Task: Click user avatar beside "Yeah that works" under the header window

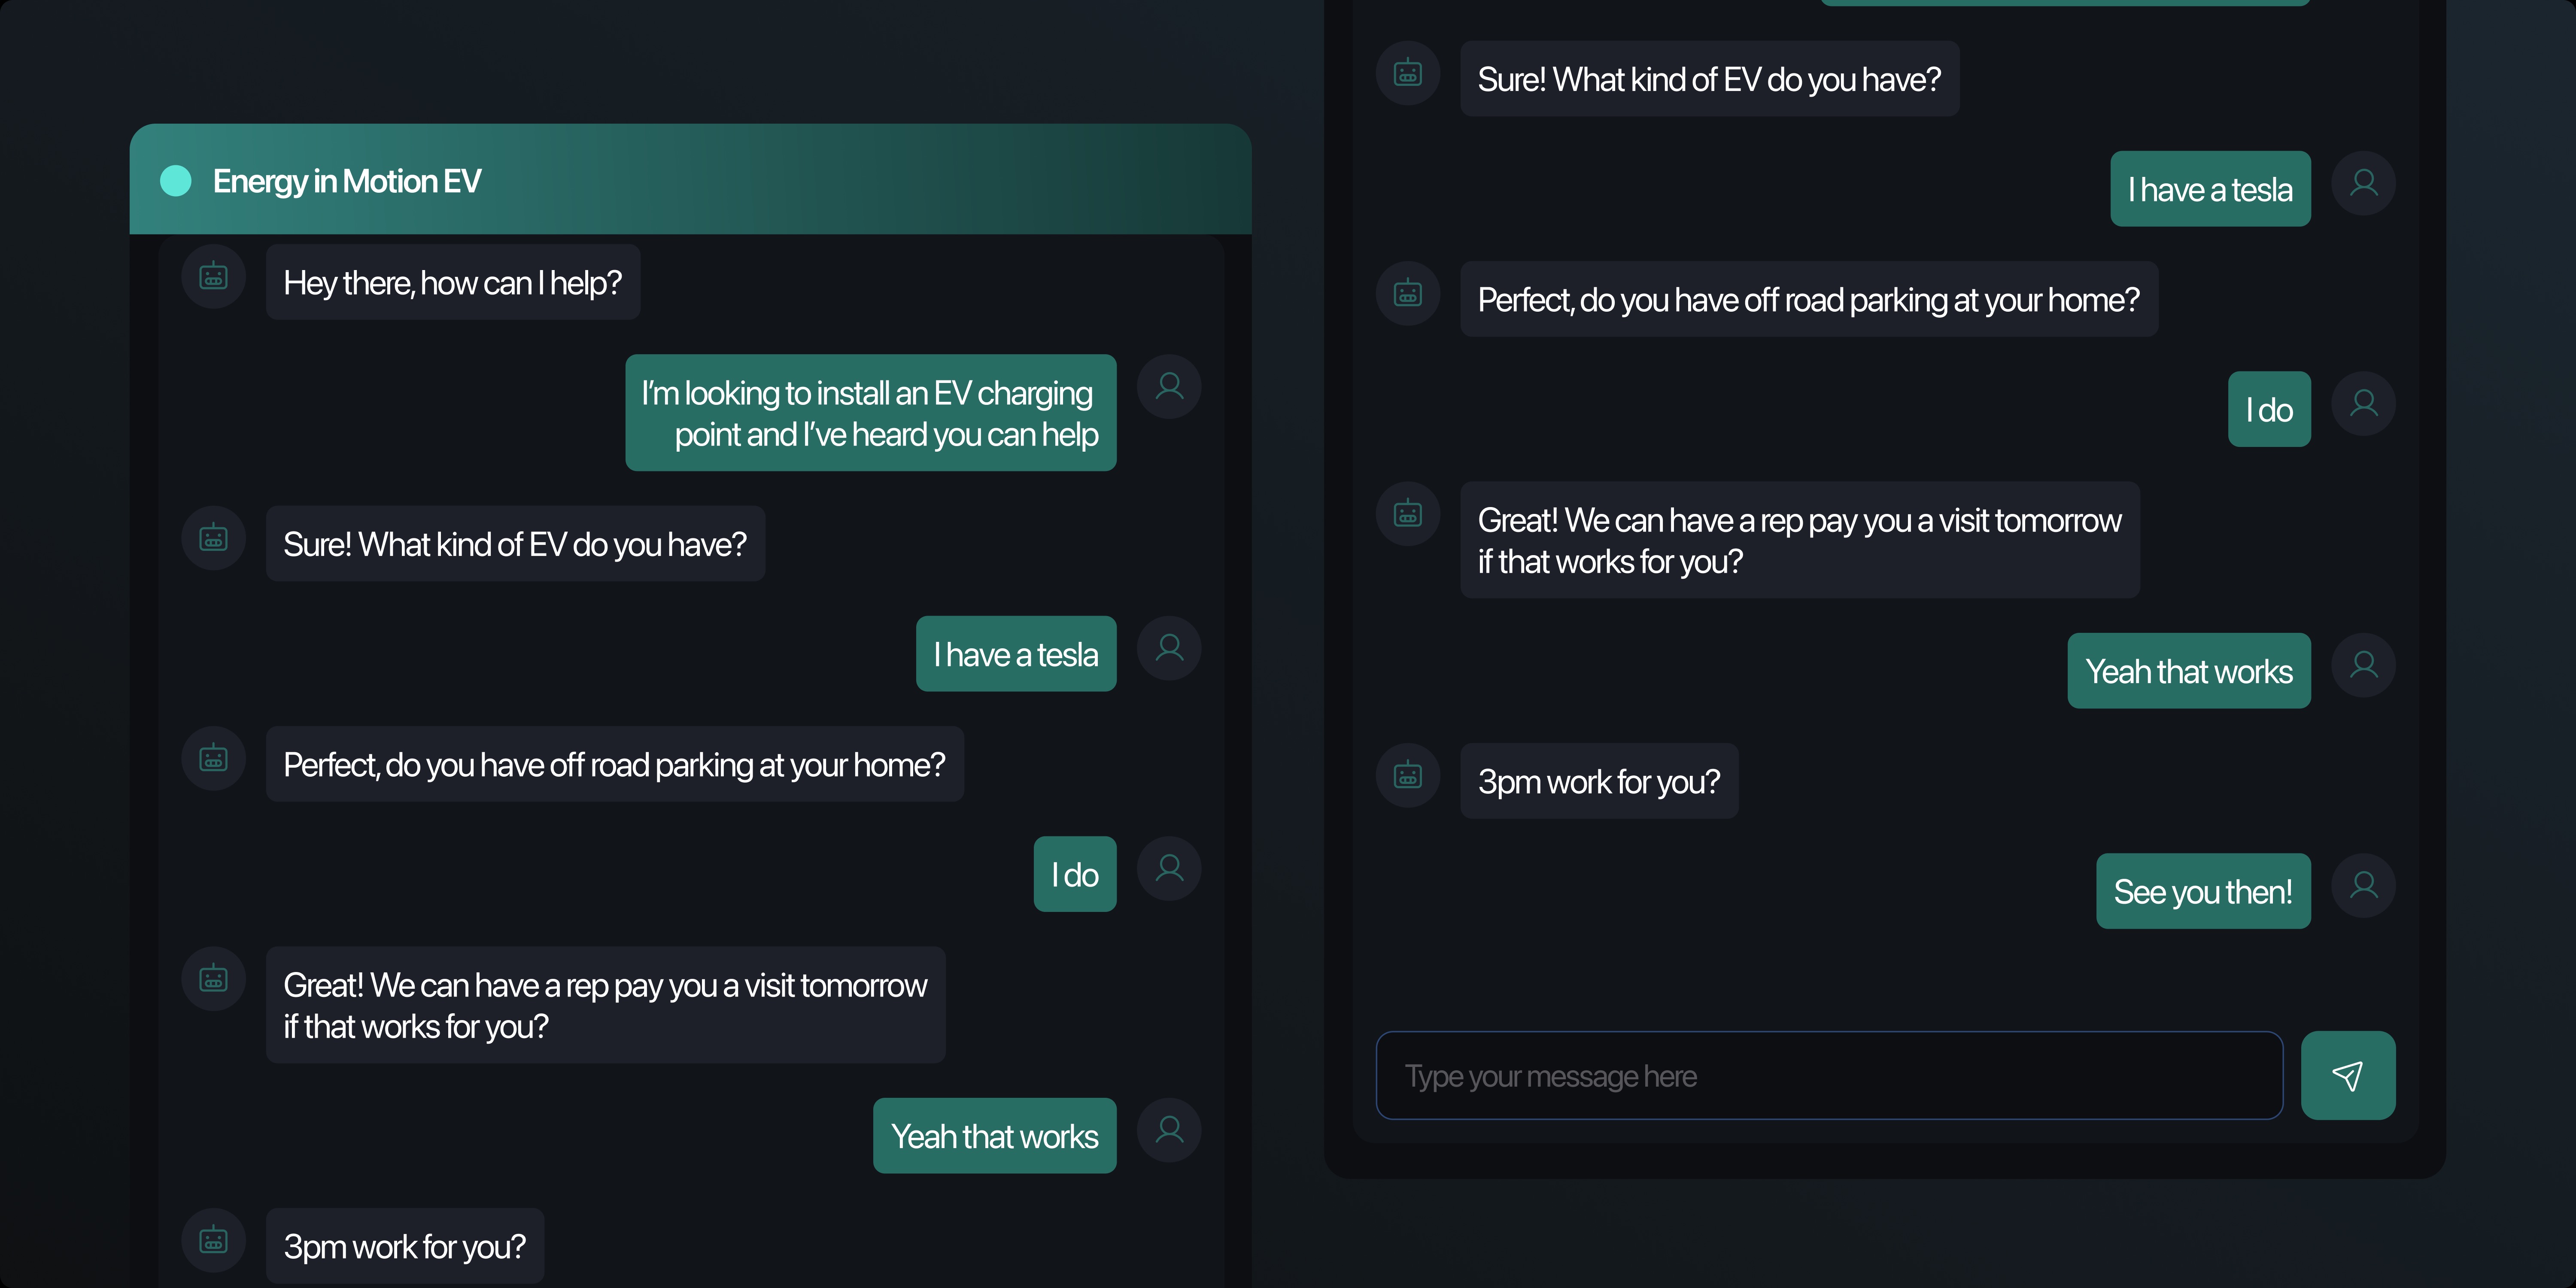Action: point(1168,1130)
